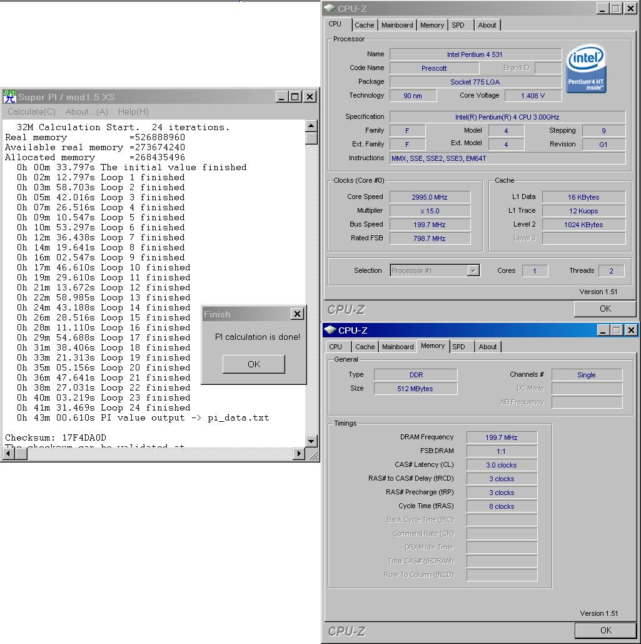641x644 pixels.
Task: Minimize the Super PI window
Action: [281, 97]
